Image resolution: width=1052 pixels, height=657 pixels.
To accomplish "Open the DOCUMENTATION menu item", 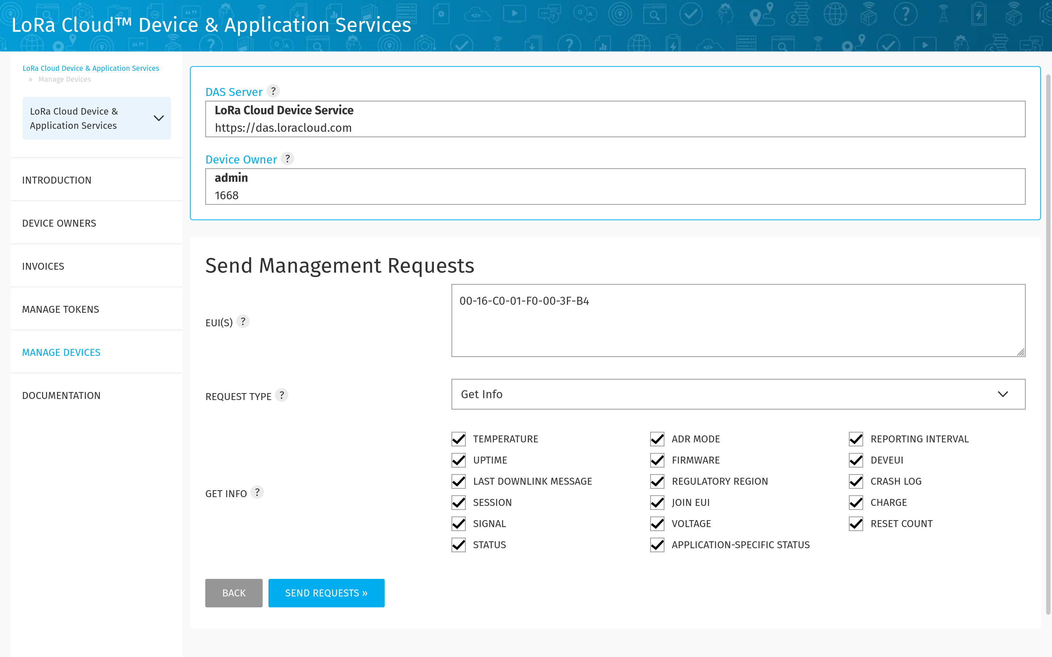I will click(x=96, y=395).
